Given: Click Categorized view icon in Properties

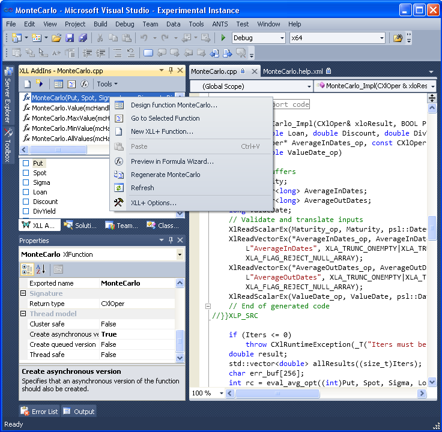Looking at the screenshot, I should [26, 269].
